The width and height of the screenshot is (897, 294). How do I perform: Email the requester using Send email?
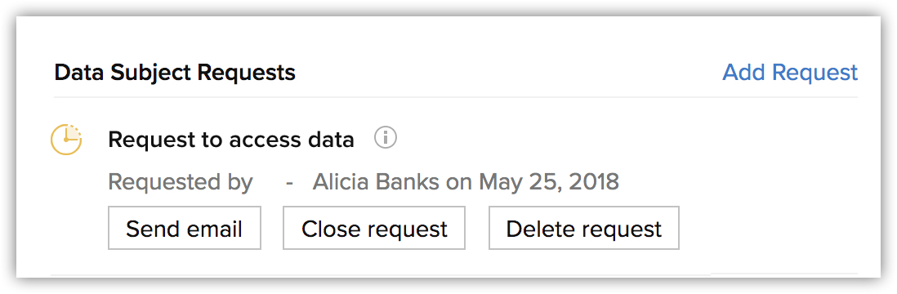[184, 228]
